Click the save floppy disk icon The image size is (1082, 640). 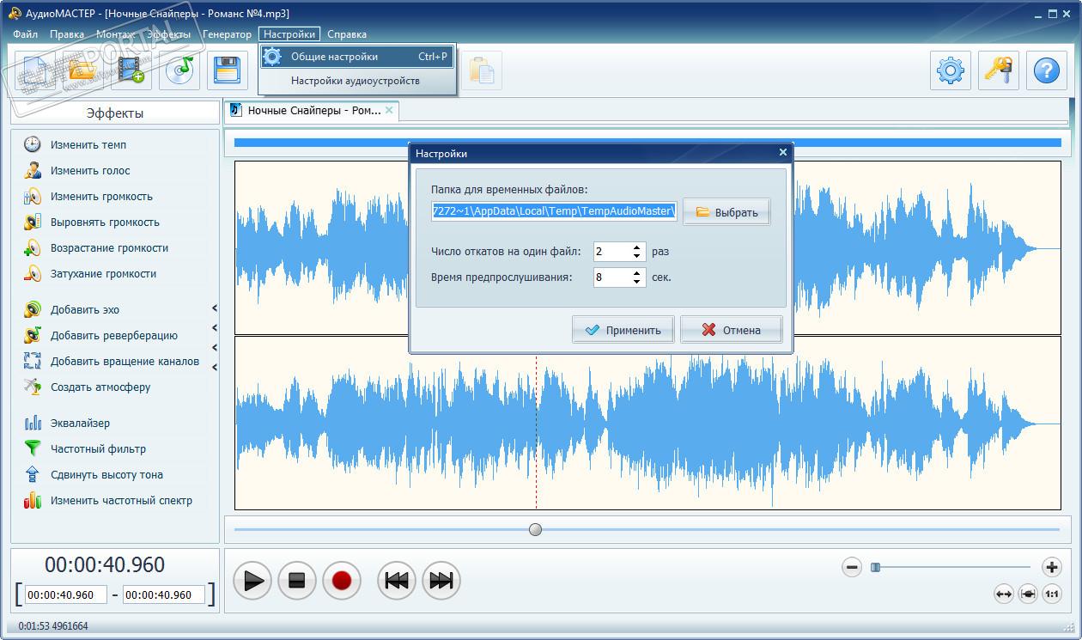click(x=228, y=70)
